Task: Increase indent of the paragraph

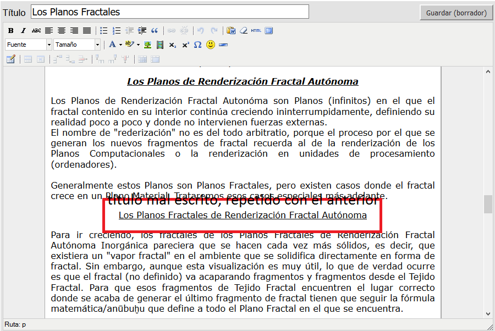Action: 142,31
